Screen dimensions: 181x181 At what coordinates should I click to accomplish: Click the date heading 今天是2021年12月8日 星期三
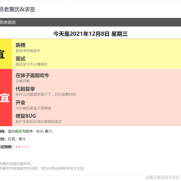tap(90, 34)
